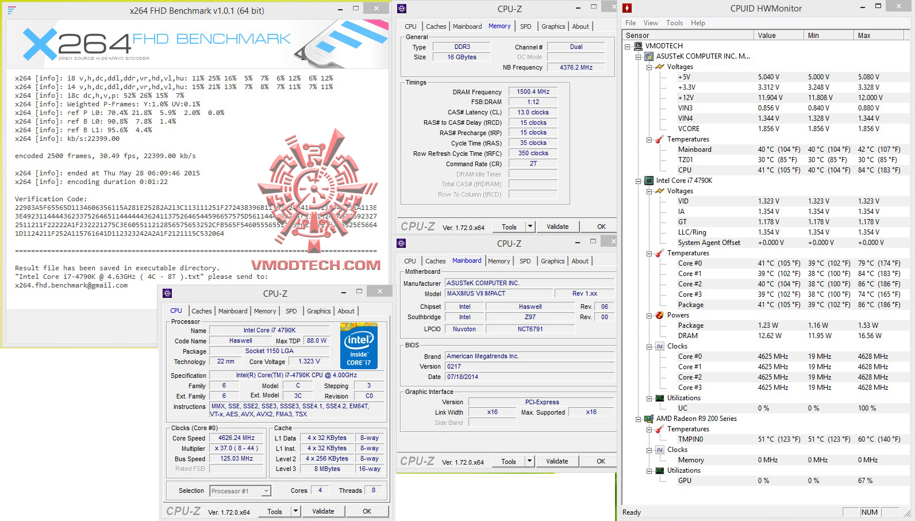
Task: Switch to Memory tab in CPU-Z CPU window
Action: [265, 311]
